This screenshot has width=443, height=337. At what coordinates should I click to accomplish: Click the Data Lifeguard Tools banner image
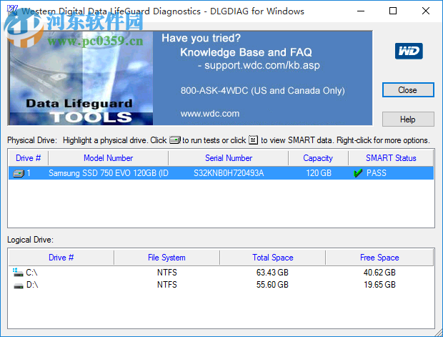point(81,79)
